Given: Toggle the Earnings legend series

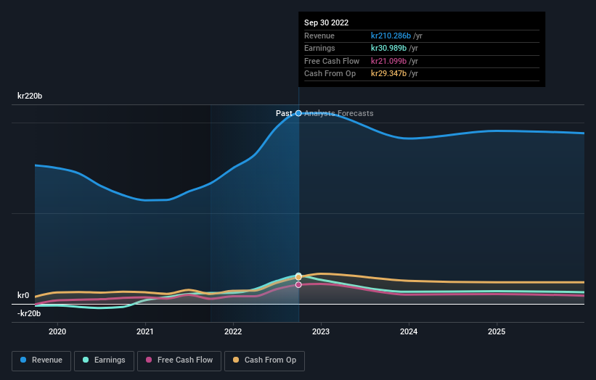Looking at the screenshot, I should coord(104,360).
